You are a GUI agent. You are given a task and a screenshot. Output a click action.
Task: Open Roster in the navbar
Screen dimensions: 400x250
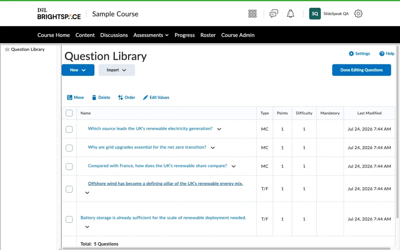pyautogui.click(x=208, y=35)
